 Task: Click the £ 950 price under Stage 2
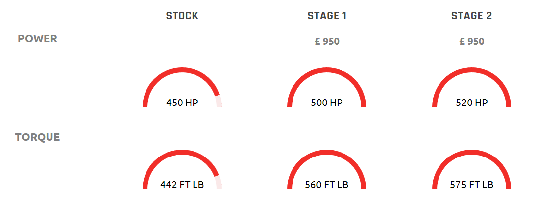click(x=472, y=42)
